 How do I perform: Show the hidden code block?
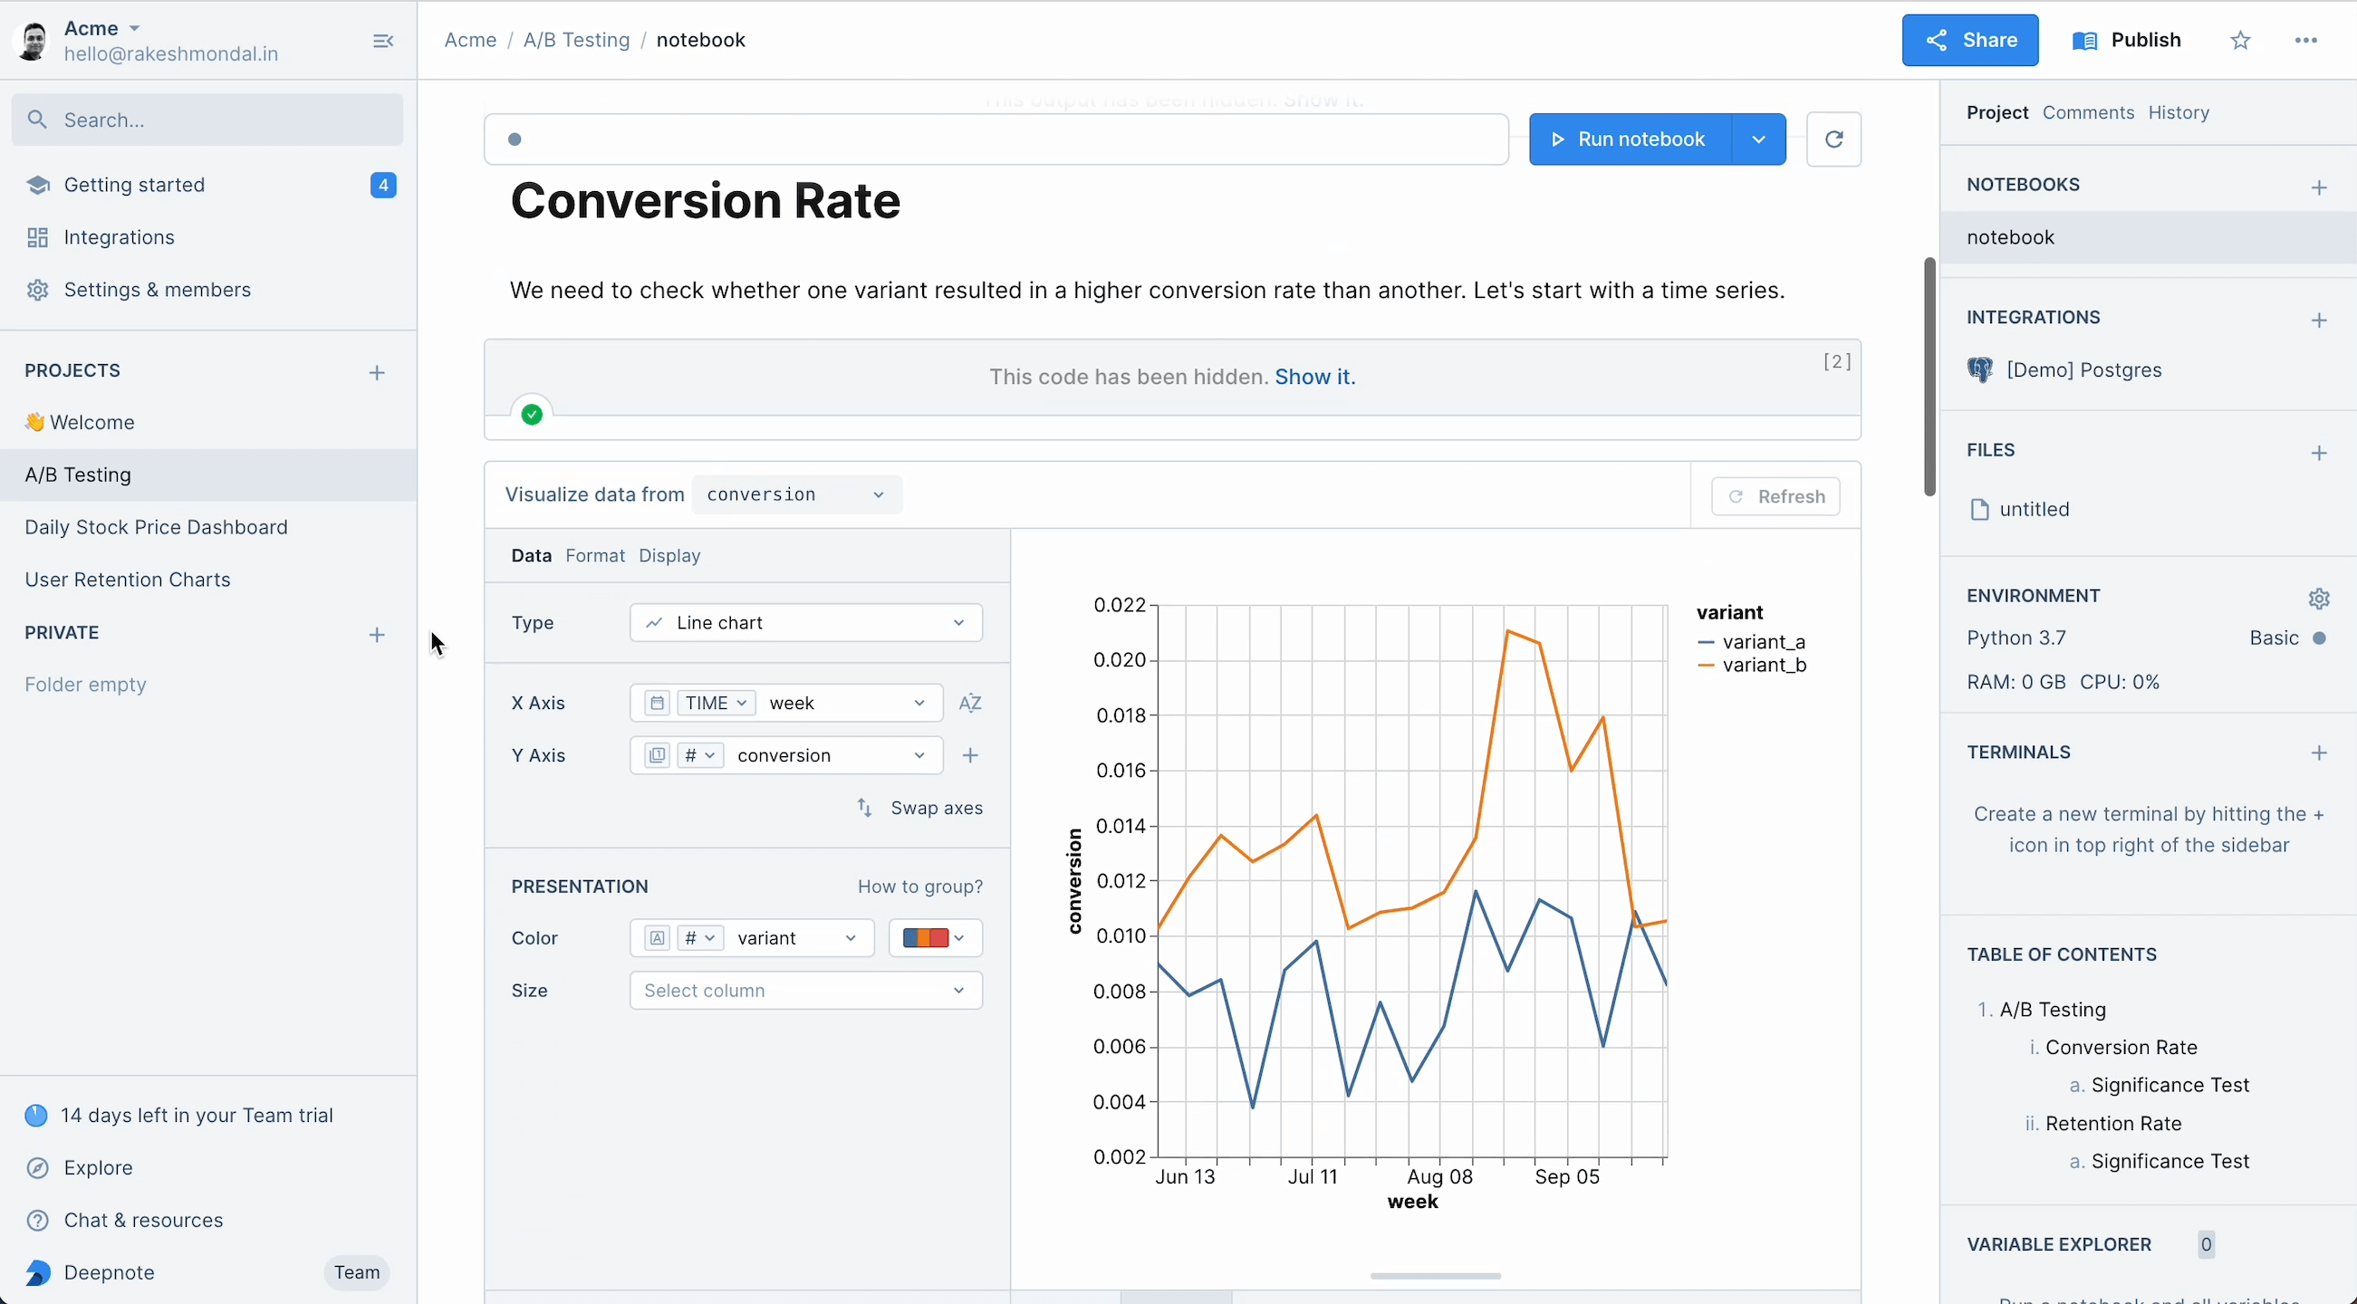1313,377
